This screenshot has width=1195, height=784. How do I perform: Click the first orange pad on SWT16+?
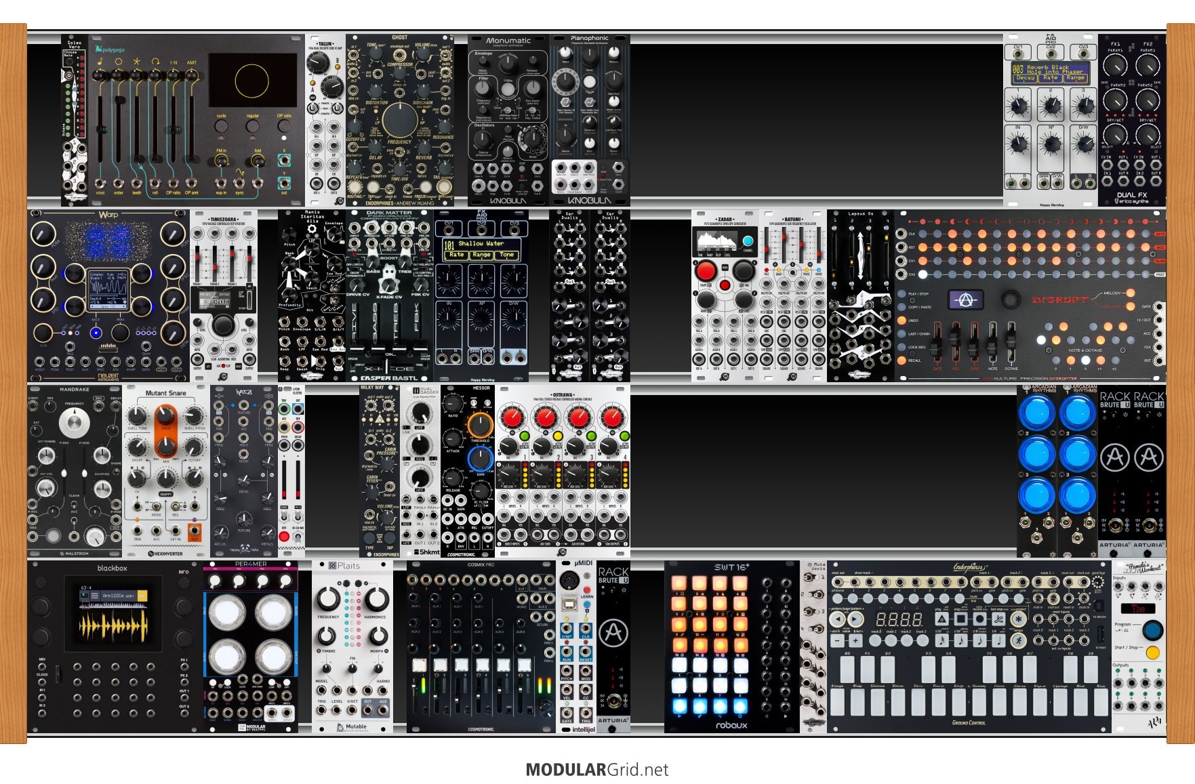click(x=678, y=583)
